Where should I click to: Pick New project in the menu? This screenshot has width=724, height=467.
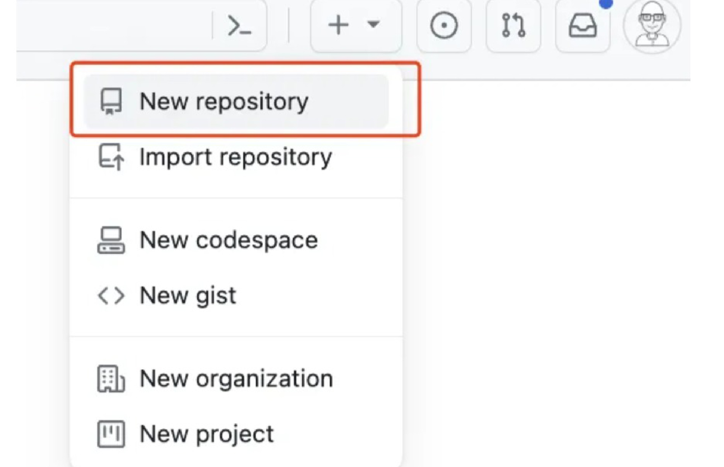[x=207, y=434]
